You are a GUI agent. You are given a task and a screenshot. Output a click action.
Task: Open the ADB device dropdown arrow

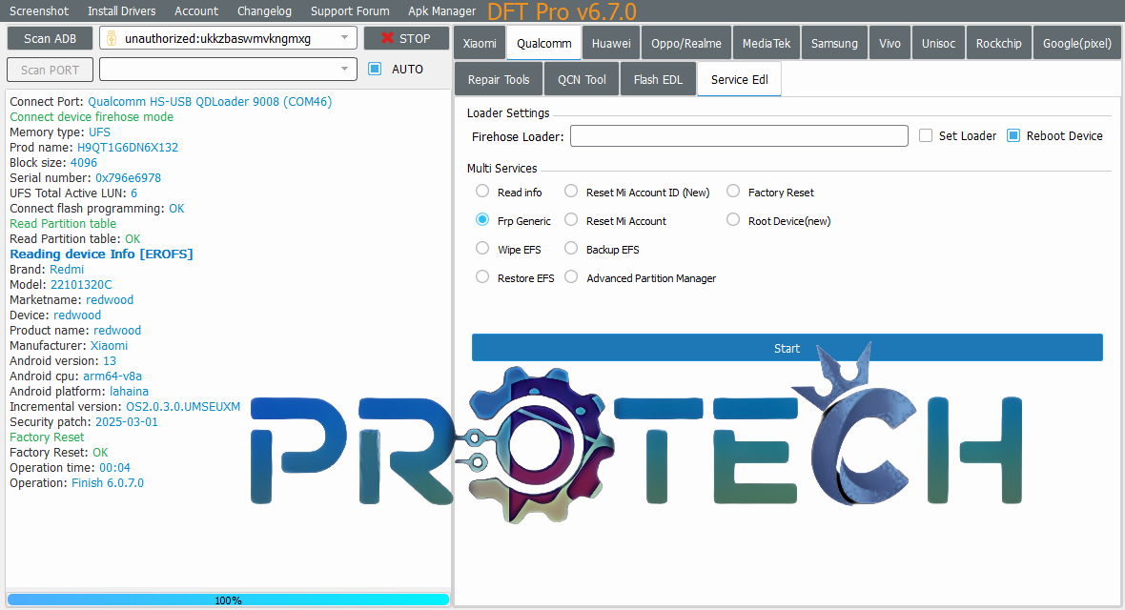[345, 38]
